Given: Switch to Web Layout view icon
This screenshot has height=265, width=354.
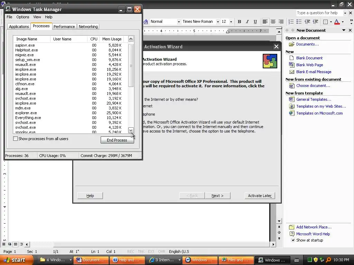Looking at the screenshot, I should (x=10, y=244).
